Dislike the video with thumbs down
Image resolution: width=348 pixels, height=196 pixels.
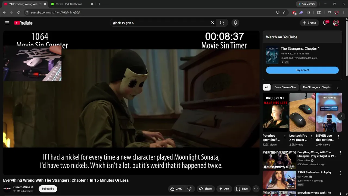coord(190,189)
